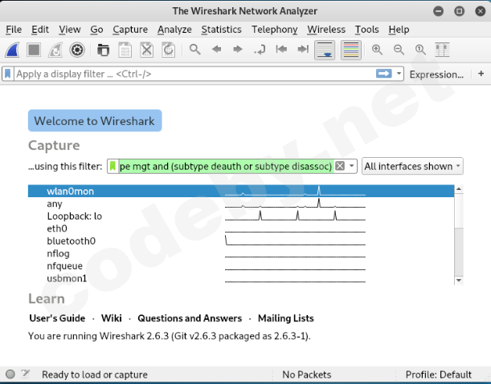Find a packet magnifier icon
Viewport: 491px width, 384px height.
194,50
